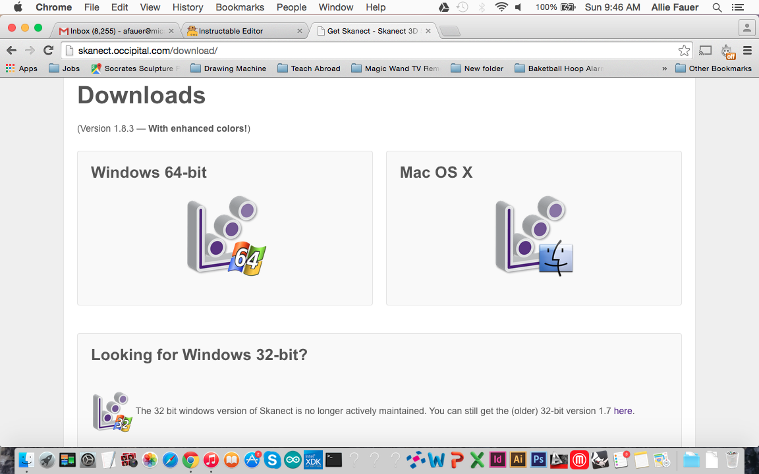Click the Allie Fauer user menu
This screenshot has width=759, height=474.
(x=675, y=7)
